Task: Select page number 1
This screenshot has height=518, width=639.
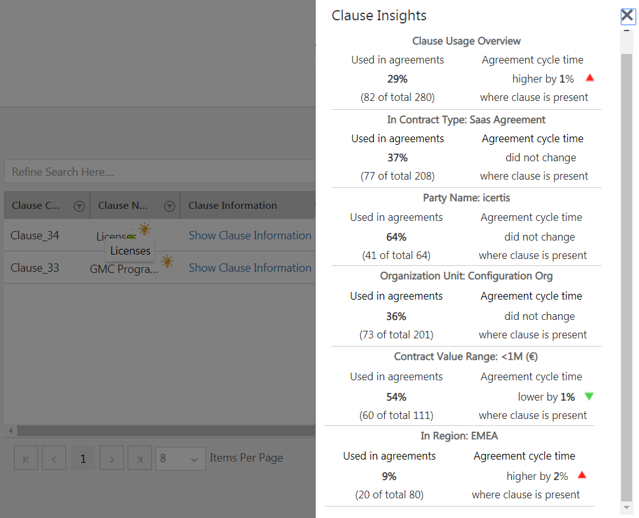Action: tap(83, 458)
